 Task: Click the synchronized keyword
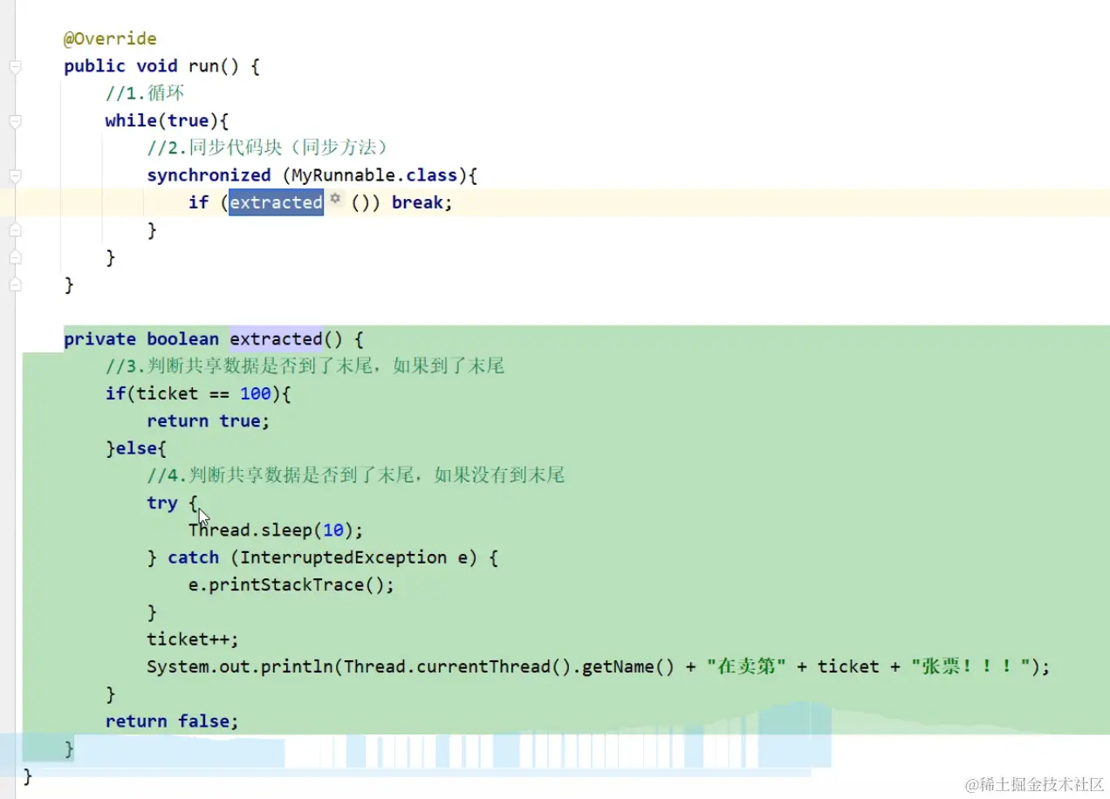pyautogui.click(x=209, y=175)
